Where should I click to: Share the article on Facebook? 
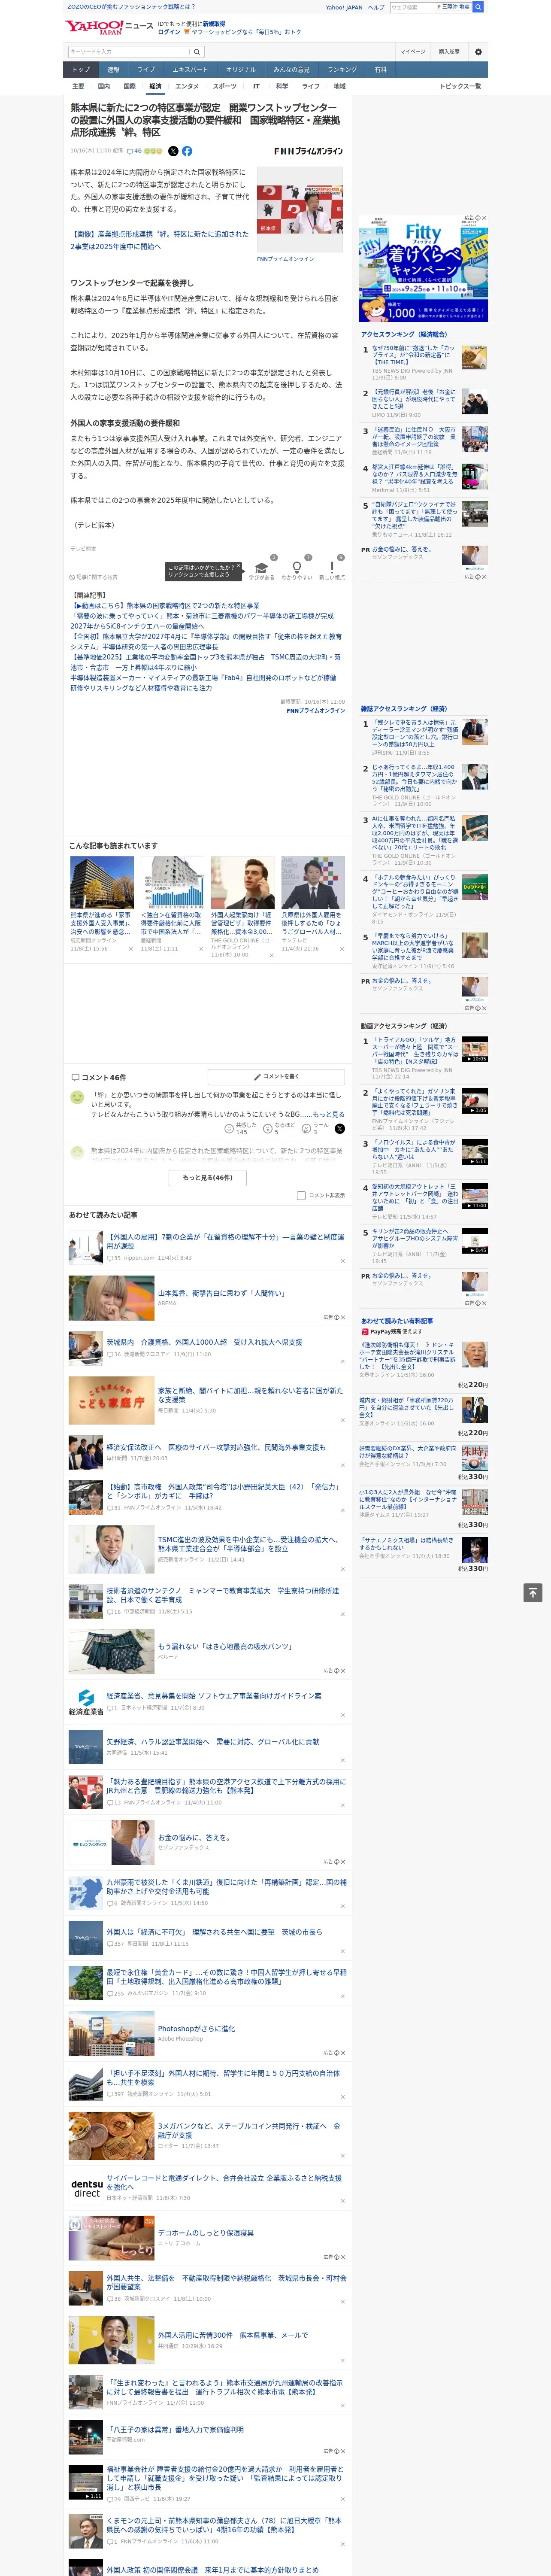click(x=187, y=151)
